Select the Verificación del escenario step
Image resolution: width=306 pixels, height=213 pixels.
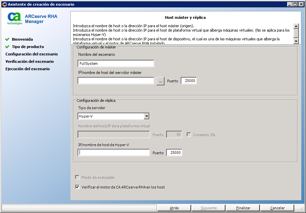30,61
